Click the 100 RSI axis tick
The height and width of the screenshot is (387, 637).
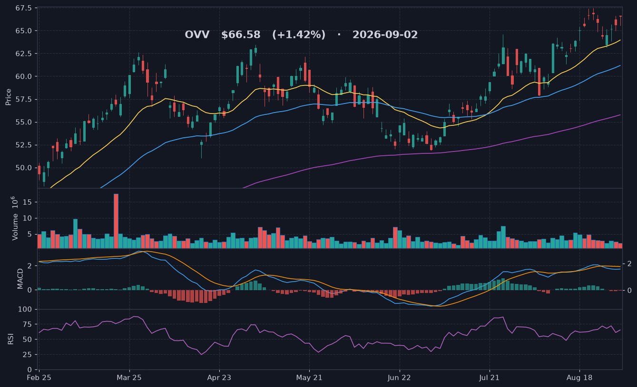26,310
